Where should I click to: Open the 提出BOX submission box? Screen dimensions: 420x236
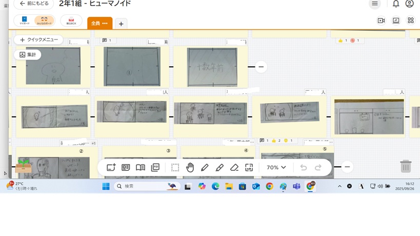click(x=71, y=21)
